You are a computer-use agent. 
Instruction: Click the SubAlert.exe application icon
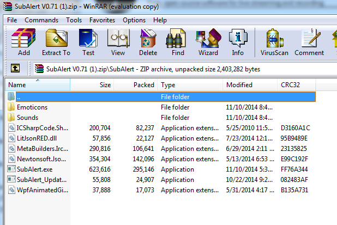11,169
